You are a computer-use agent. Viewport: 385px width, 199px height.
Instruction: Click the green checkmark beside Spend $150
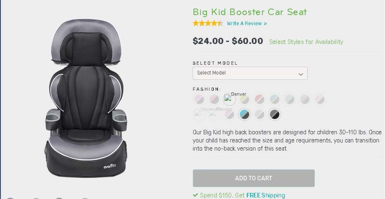coord(196,195)
